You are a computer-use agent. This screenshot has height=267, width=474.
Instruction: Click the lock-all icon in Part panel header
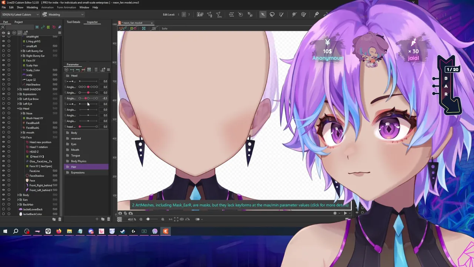tap(9, 33)
